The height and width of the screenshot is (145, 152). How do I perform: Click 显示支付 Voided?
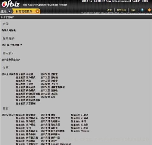[80, 131]
